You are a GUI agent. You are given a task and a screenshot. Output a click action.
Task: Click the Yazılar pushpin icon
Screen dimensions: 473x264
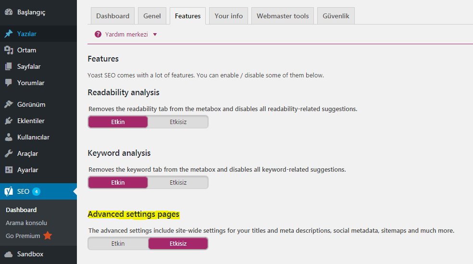point(9,34)
